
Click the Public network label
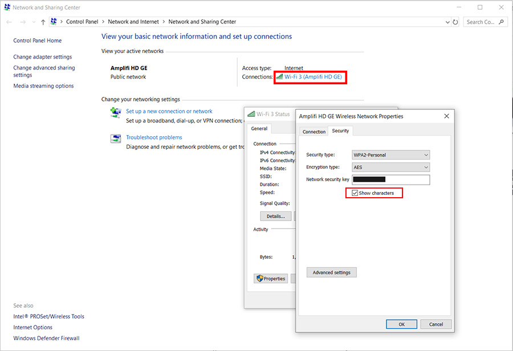tap(128, 77)
